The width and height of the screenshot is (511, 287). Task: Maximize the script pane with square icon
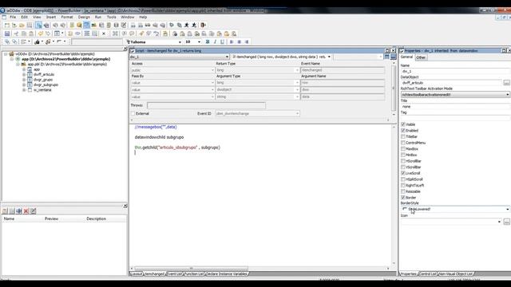387,51
